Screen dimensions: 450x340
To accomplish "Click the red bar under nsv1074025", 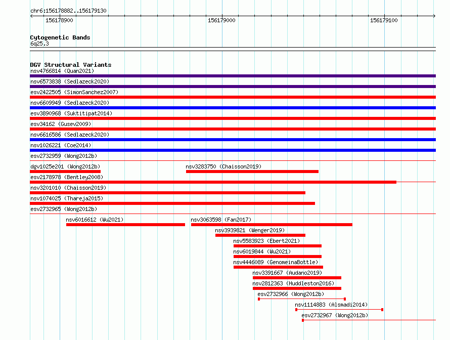I will [172, 203].
